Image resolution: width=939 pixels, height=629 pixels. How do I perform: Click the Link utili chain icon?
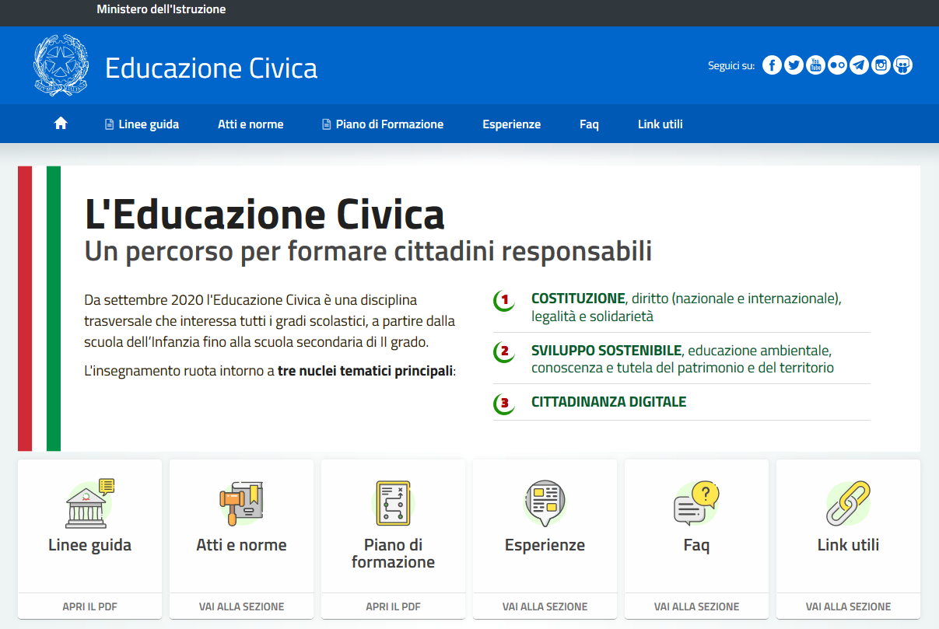click(848, 503)
